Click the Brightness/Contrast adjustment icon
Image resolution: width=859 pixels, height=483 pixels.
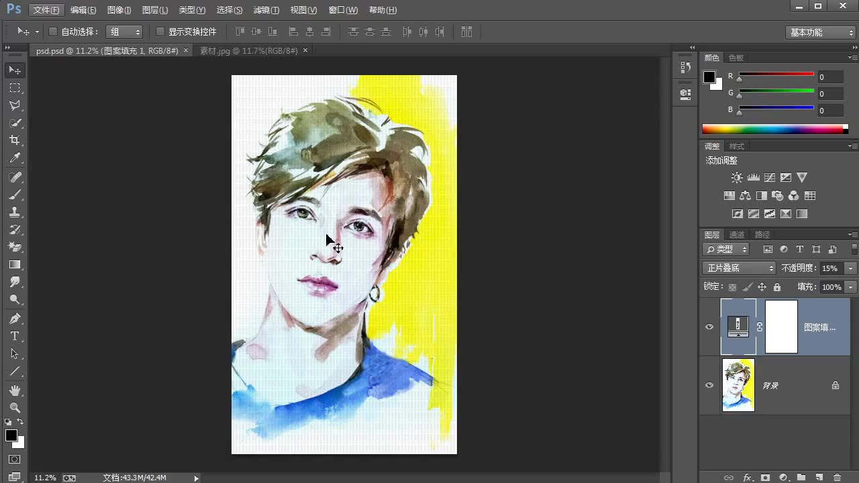pyautogui.click(x=737, y=178)
